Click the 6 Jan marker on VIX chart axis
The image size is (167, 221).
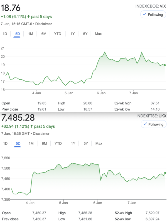pos(101,93)
